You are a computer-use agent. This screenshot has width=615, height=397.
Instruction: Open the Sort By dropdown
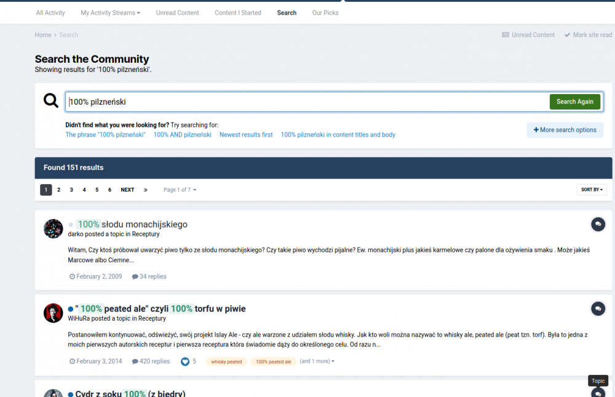pyautogui.click(x=592, y=190)
